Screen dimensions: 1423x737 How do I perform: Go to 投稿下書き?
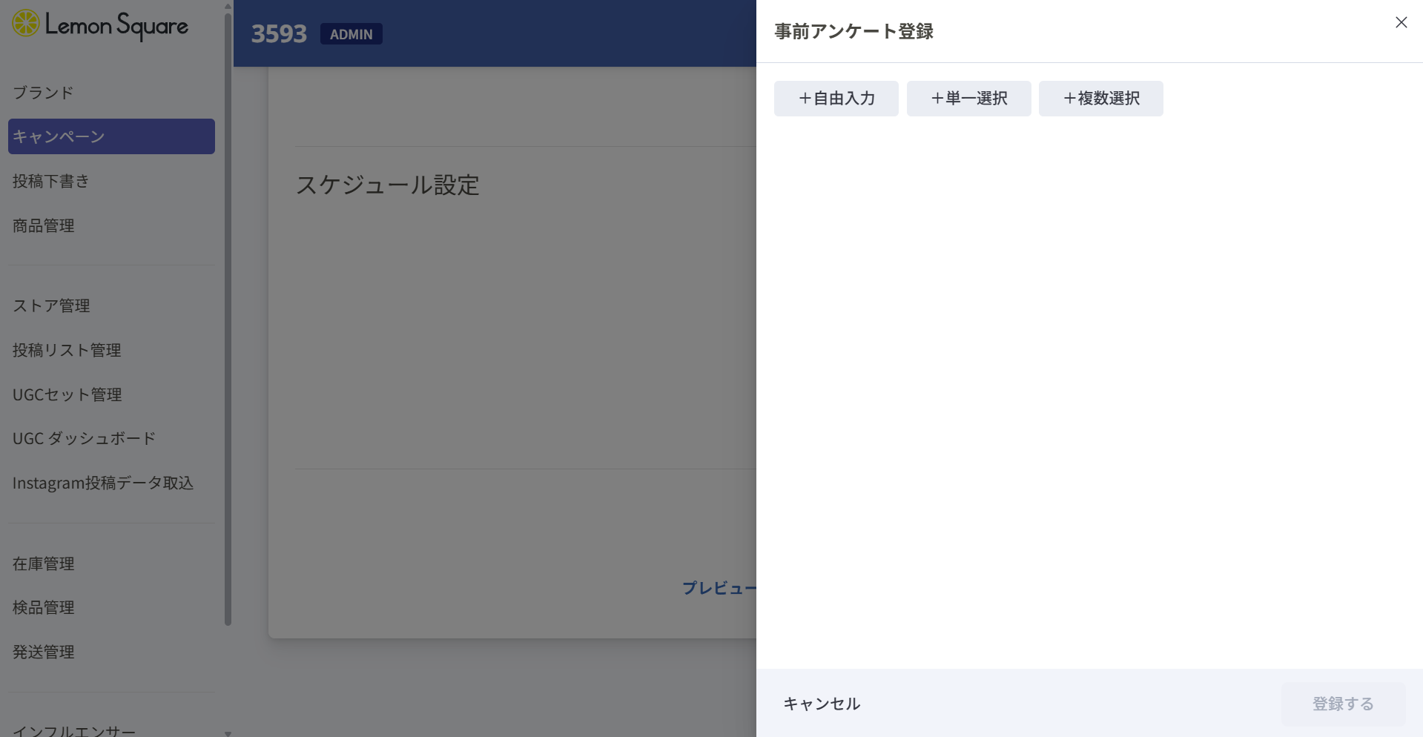click(x=50, y=181)
